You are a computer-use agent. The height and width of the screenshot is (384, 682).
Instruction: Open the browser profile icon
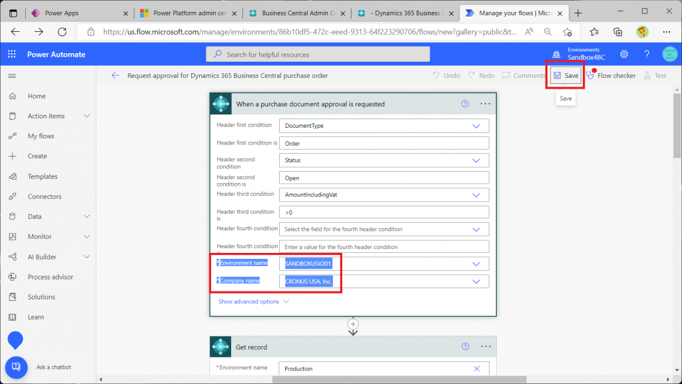[642, 32]
